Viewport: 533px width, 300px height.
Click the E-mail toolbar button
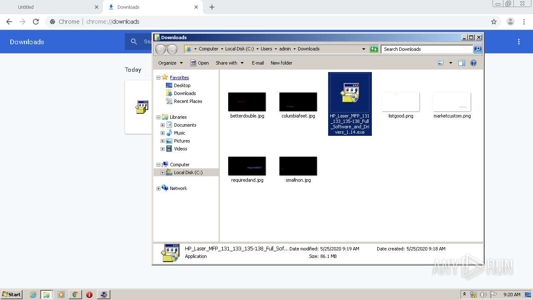click(x=258, y=63)
